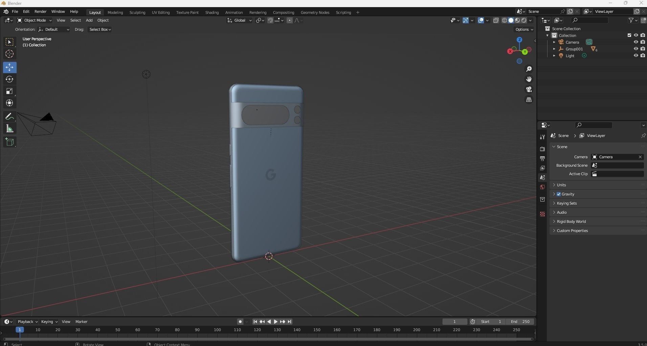Open the viewport Add menu
This screenshot has width=647, height=346.
point(89,20)
